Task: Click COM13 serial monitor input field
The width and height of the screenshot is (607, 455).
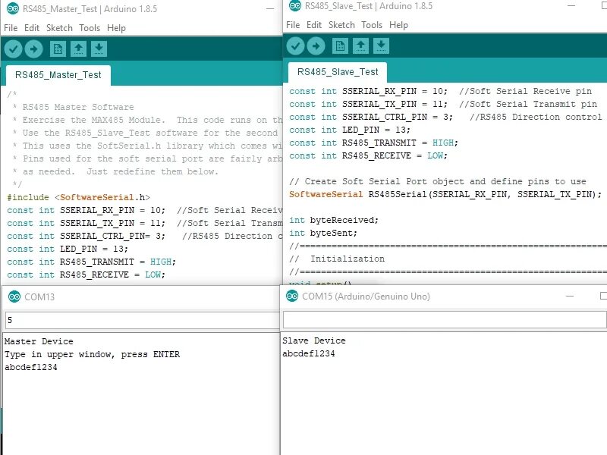Action: click(142, 320)
